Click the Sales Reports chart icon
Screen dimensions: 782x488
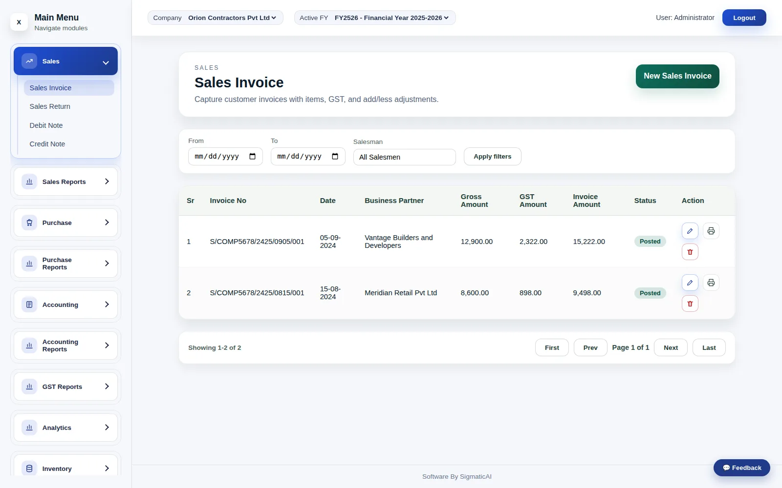[x=29, y=182]
